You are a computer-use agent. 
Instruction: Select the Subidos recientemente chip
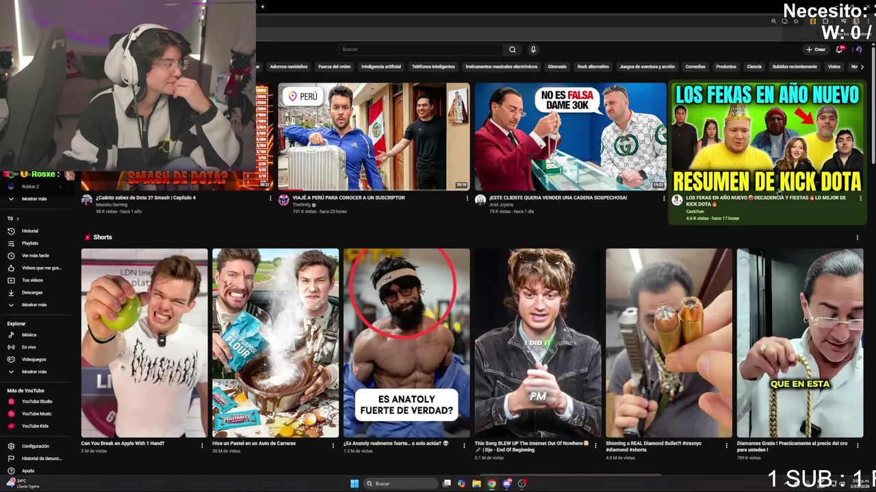(795, 67)
